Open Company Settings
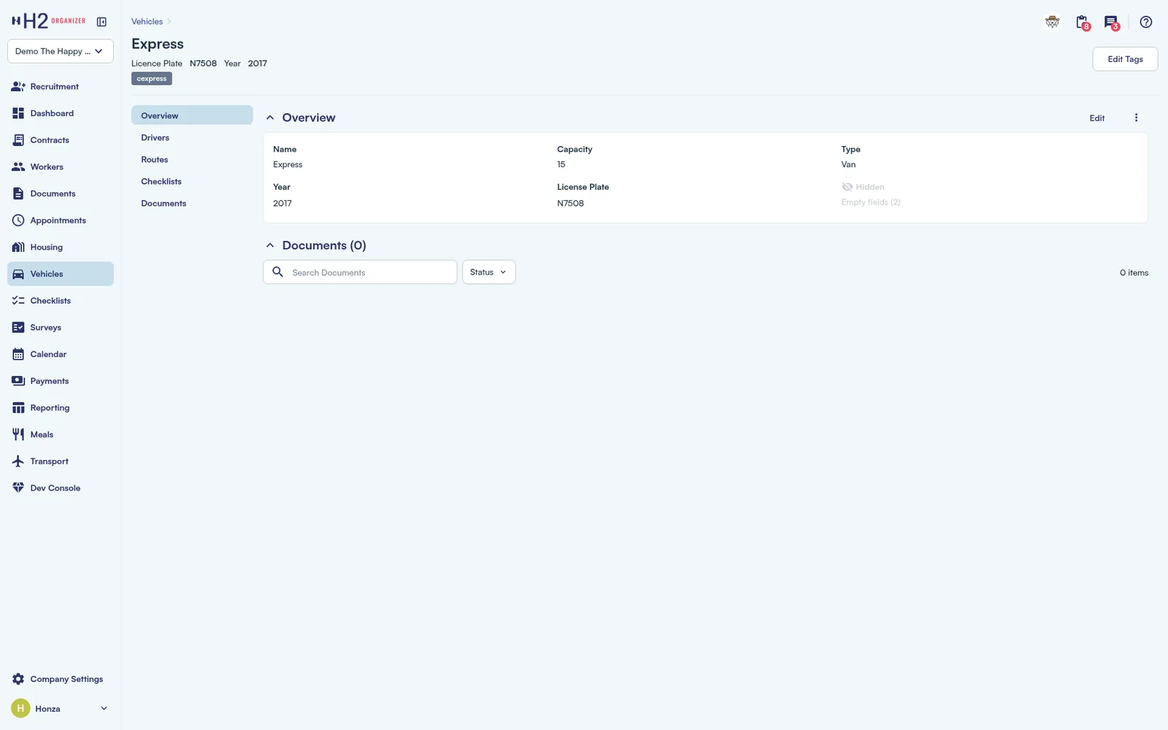 [61, 679]
